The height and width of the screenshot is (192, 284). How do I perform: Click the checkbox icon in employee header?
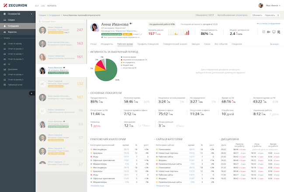pyautogui.click(x=263, y=32)
